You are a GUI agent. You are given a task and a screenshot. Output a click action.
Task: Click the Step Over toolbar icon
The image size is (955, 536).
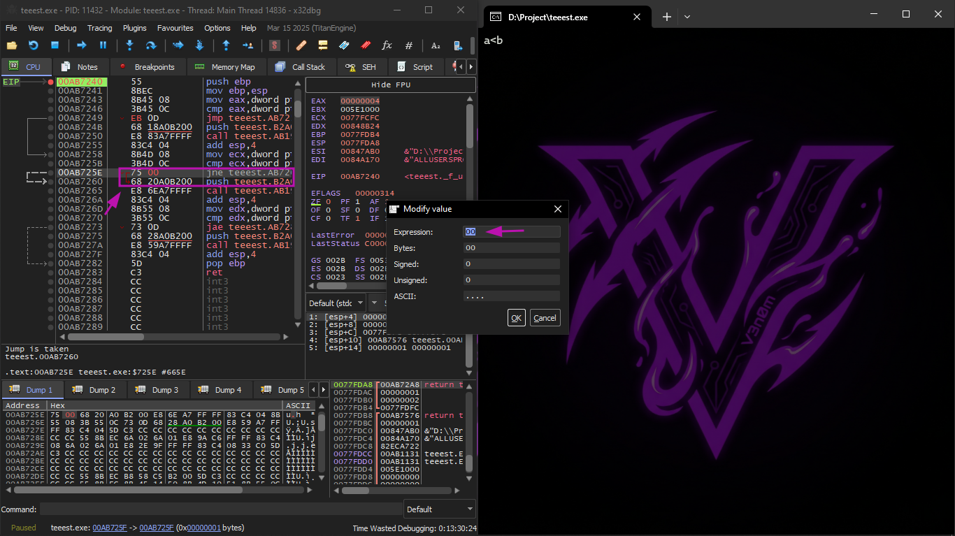coord(150,45)
